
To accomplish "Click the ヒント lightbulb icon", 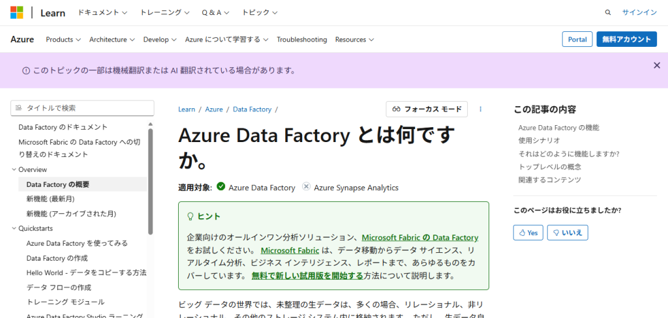I will point(190,216).
